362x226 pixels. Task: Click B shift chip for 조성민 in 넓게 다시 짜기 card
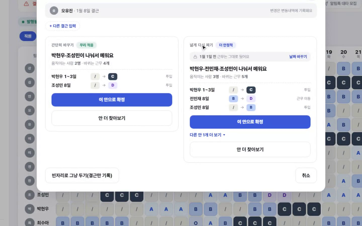pos(251,107)
